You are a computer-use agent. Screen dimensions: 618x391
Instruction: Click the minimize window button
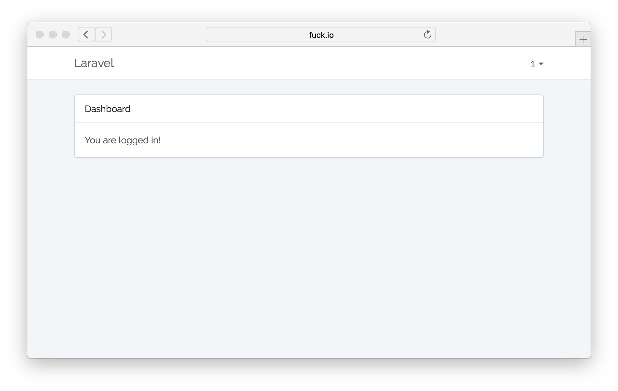click(x=53, y=35)
